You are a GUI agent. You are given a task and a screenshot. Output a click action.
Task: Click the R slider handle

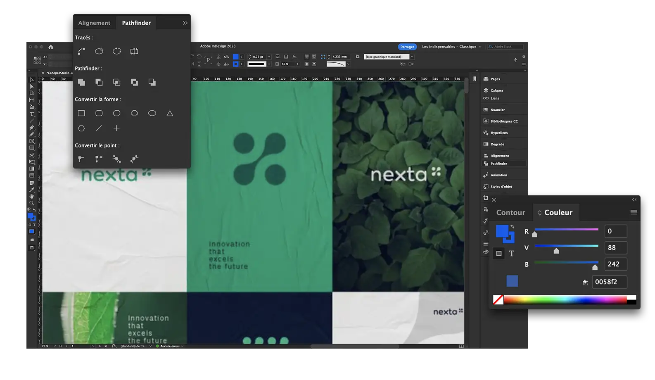[534, 235]
